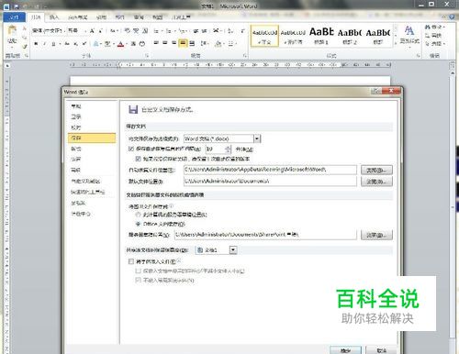Apply the 标题 1 heading style thumbnail
The width and height of the screenshot is (459, 354).
tap(321, 36)
